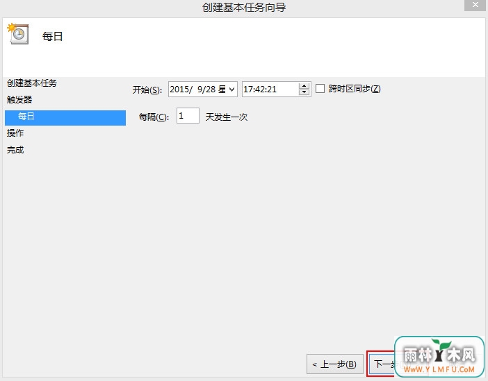
Task: Click the 每隔 days interval input field
Action: 188,116
